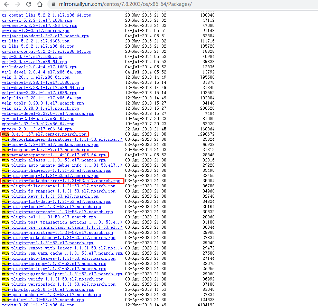Download yum-metadata-parser-1.1.4-10 x86_64 rpm
318x306 pixels.
tap(54, 155)
